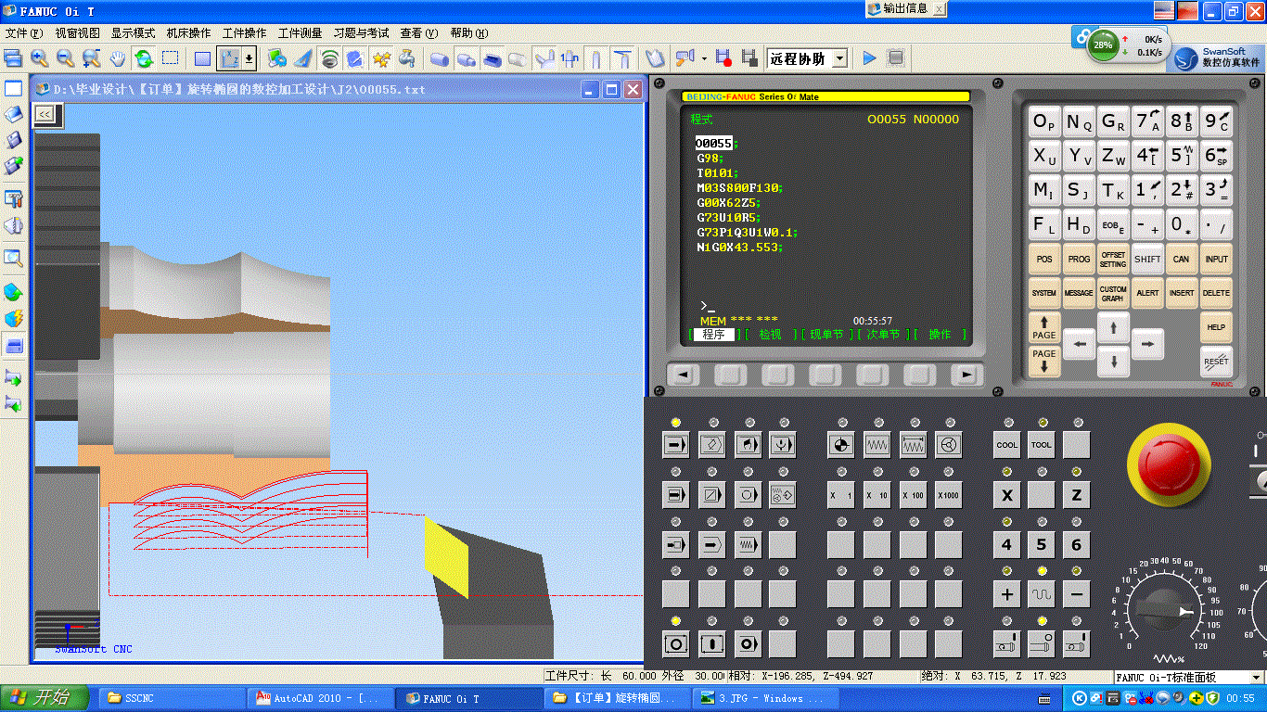
Task: Click the right softkey arrow below CNC screen
Action: [966, 375]
